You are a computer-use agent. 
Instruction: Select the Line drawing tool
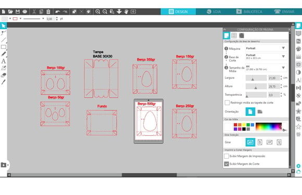point(4,40)
